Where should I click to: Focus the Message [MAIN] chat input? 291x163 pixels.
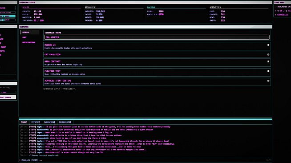click(145, 160)
